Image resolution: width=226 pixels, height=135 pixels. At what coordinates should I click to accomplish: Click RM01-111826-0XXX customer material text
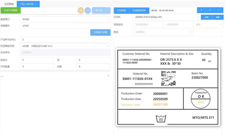[137, 61]
